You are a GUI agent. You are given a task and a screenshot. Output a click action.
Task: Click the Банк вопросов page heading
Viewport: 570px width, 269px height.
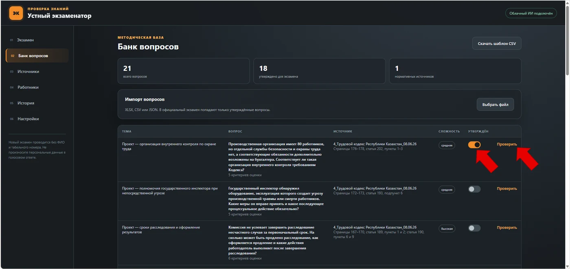pos(148,47)
